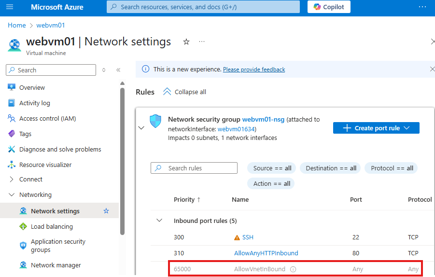The image size is (435, 277).
Task: Go to Home breadcrumb
Action: tap(16, 25)
